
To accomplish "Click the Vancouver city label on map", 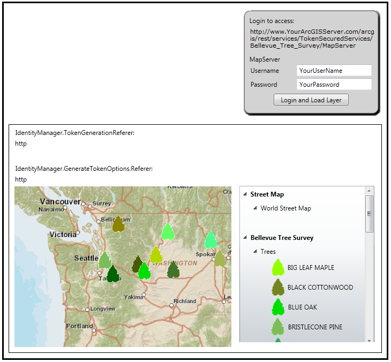I will click(x=61, y=201).
